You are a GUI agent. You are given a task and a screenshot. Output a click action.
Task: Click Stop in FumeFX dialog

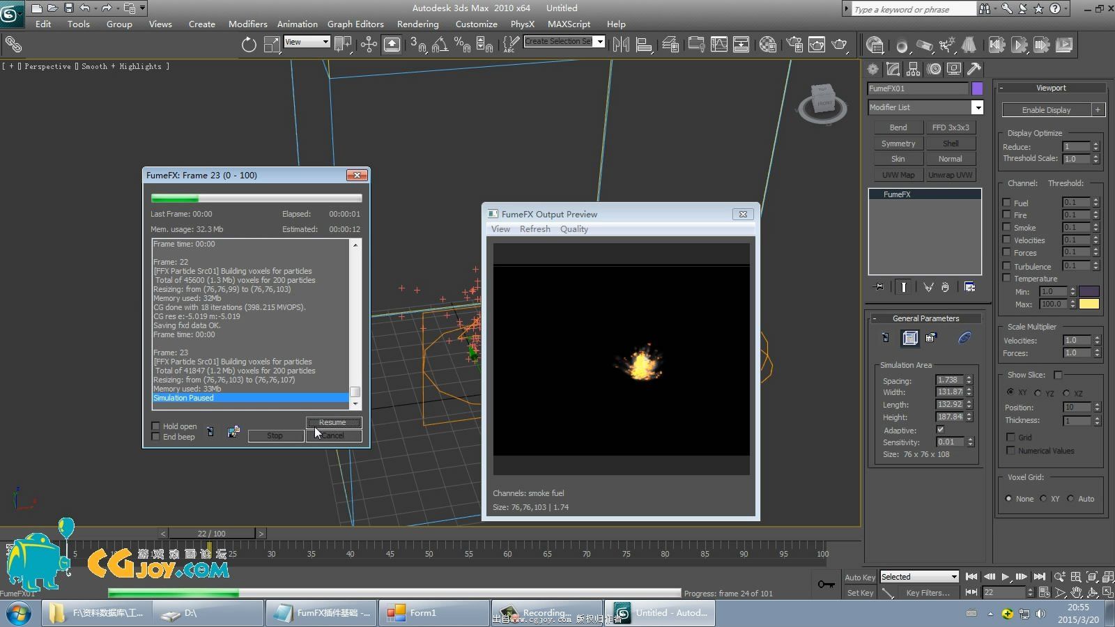pos(275,435)
